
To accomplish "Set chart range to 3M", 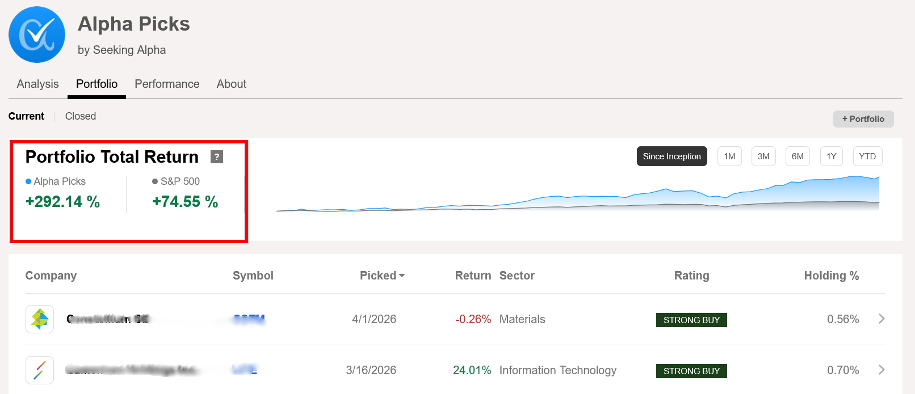I will click(763, 156).
